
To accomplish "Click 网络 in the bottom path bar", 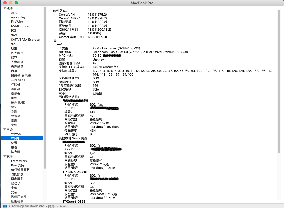I will click(51, 206).
